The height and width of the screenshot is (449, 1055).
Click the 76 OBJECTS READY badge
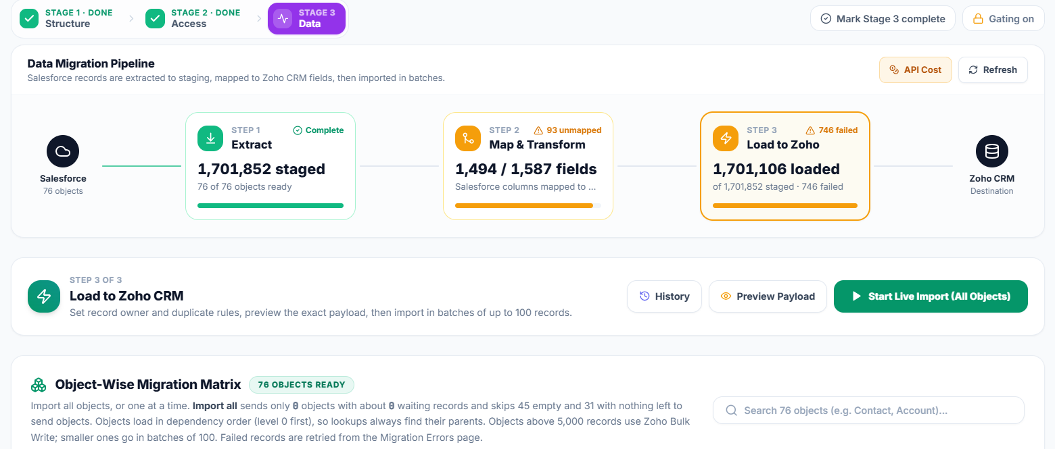[302, 385]
